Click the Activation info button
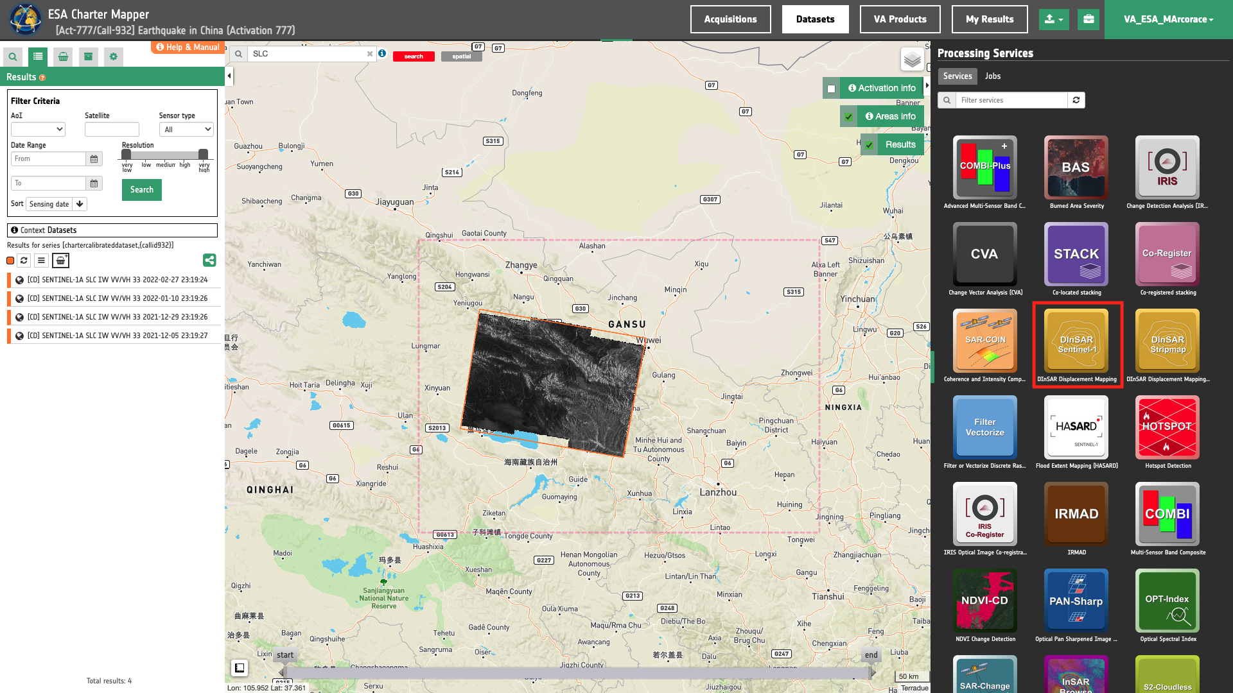The image size is (1233, 693). click(882, 89)
